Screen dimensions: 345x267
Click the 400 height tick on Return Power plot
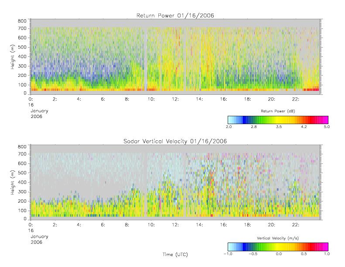(22, 56)
